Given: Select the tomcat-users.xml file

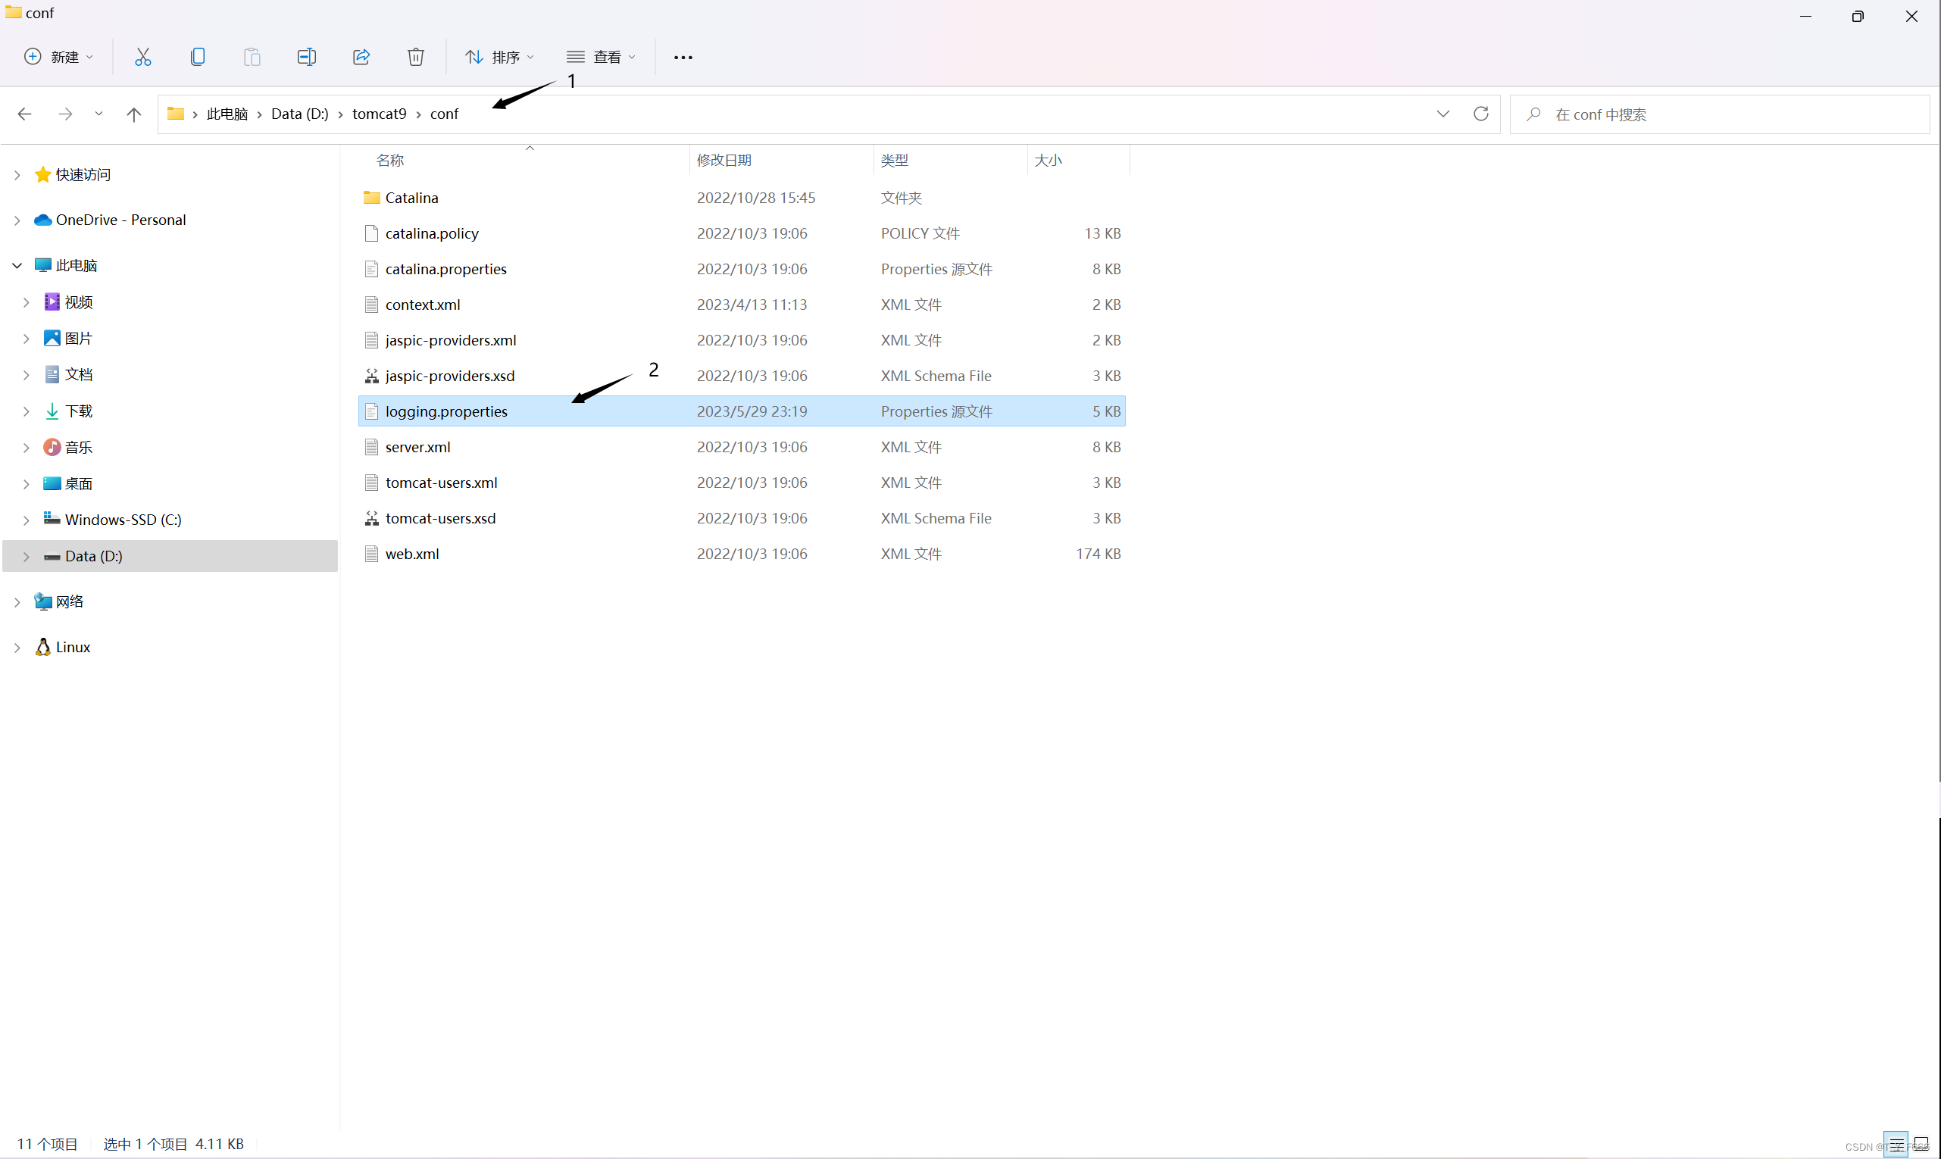Looking at the screenshot, I should coord(742,483).
